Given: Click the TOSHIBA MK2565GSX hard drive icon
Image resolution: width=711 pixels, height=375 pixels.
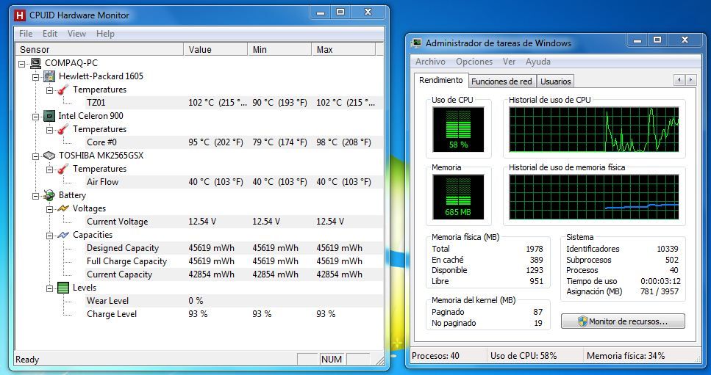Looking at the screenshot, I should pyautogui.click(x=49, y=156).
